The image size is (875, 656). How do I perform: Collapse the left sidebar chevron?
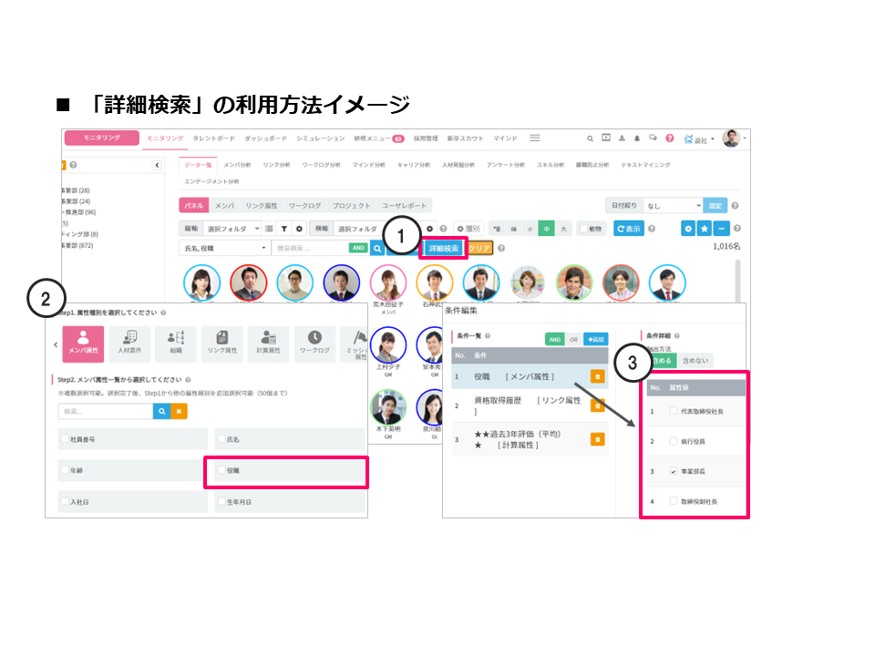(x=157, y=165)
